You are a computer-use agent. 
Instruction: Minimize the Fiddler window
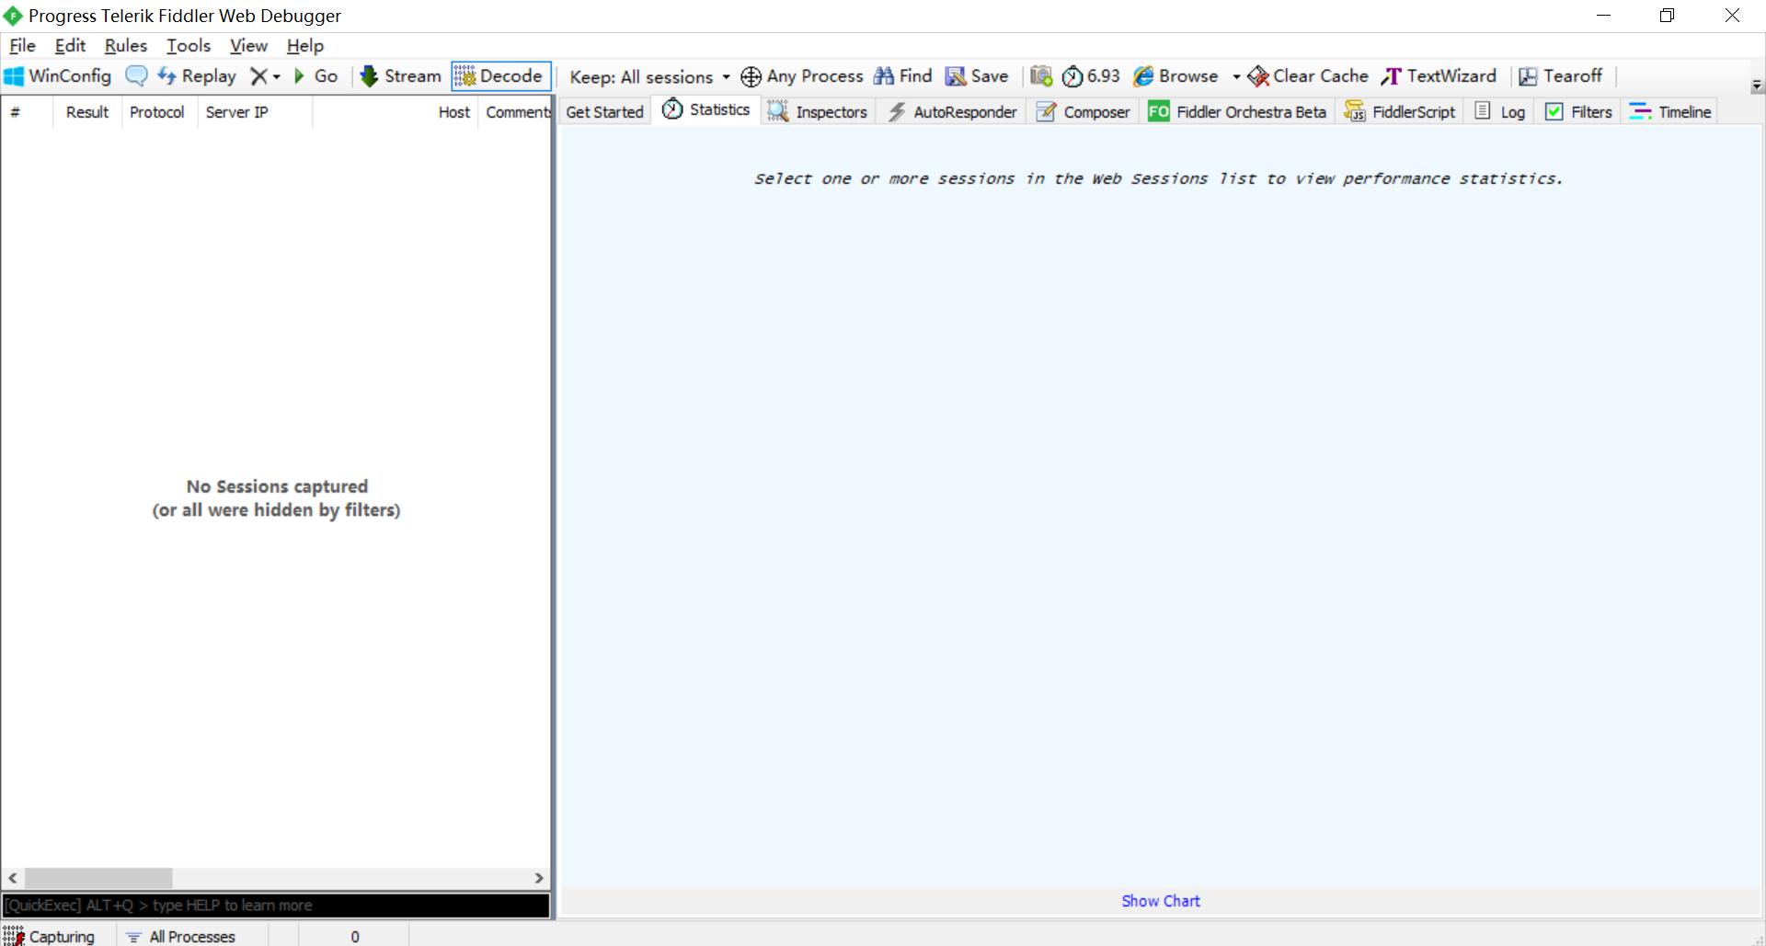(x=1603, y=16)
